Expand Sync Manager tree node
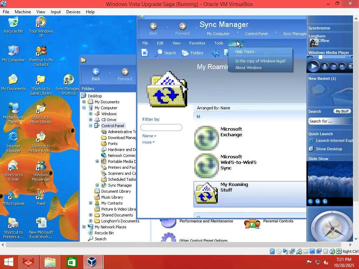The height and width of the screenshot is (269, 359). click(97, 185)
